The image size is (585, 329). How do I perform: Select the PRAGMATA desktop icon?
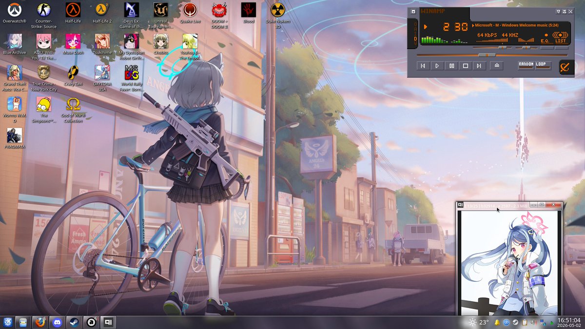click(x=15, y=138)
